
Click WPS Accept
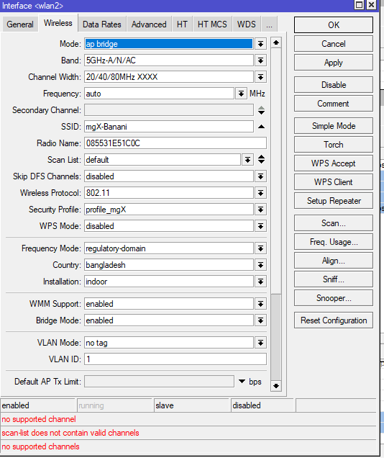click(x=333, y=163)
